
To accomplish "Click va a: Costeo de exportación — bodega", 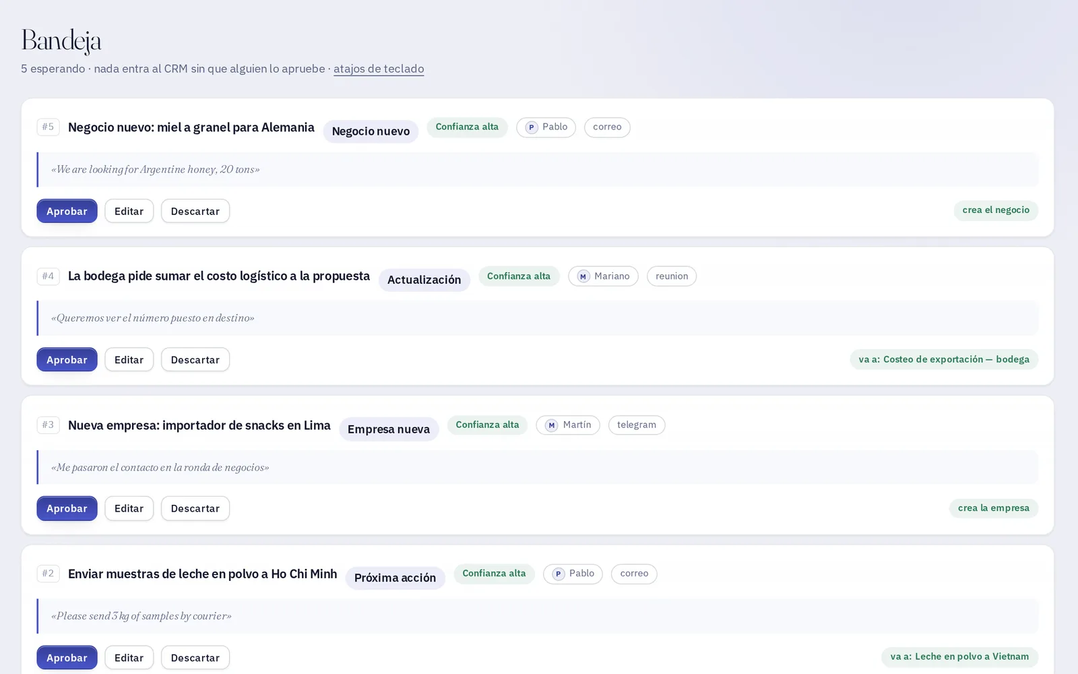I will click(944, 359).
